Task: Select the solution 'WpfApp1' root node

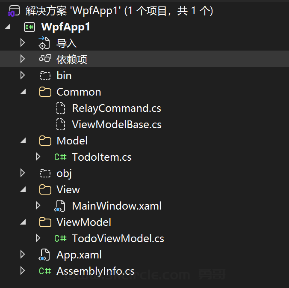Action: pos(119,11)
